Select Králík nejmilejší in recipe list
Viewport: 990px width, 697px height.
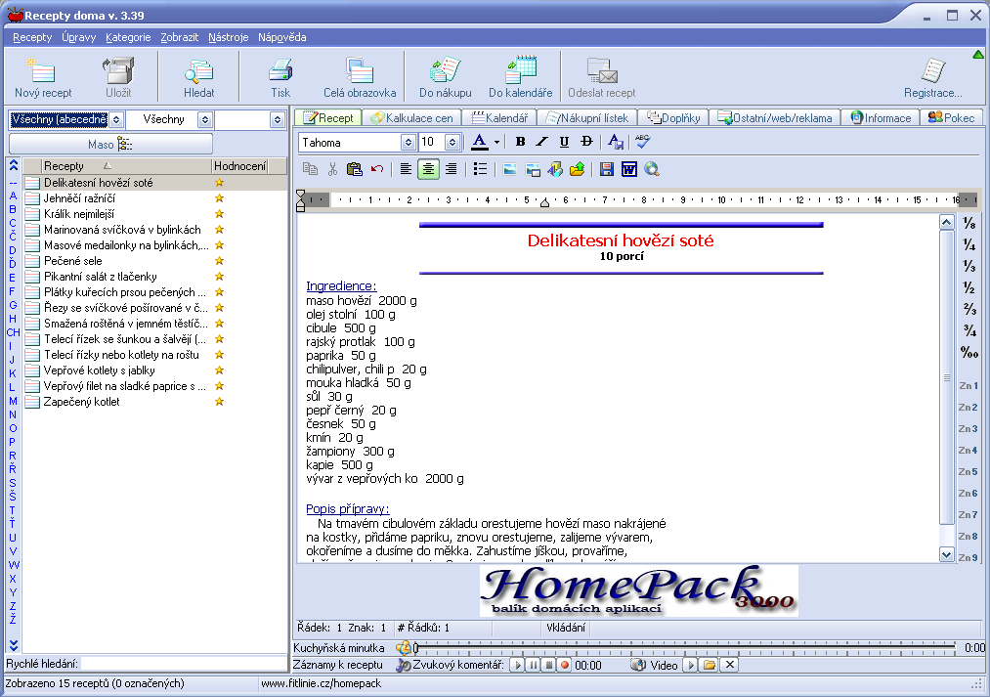coord(79,214)
